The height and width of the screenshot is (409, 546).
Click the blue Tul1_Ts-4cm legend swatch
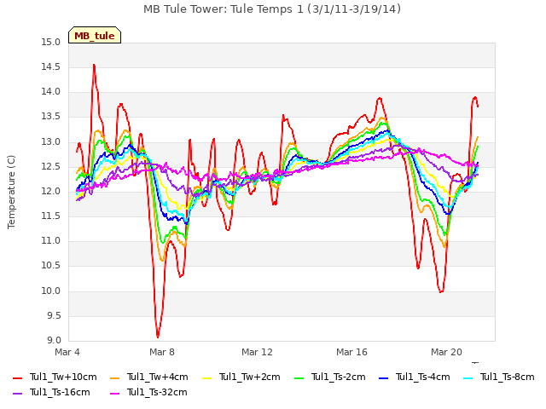(383, 378)
